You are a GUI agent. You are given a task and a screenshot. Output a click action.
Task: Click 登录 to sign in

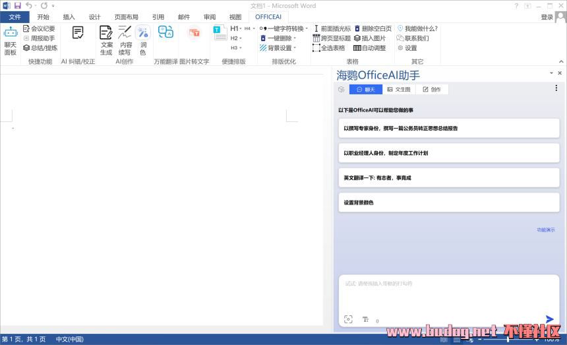coord(547,17)
